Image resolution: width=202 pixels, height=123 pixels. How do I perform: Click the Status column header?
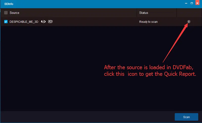click(144, 13)
